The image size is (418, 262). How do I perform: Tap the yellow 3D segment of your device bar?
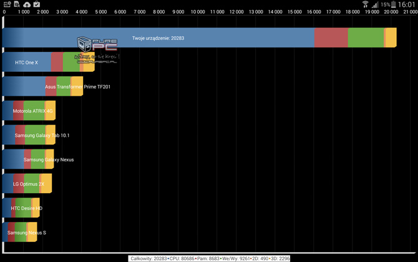click(391, 38)
